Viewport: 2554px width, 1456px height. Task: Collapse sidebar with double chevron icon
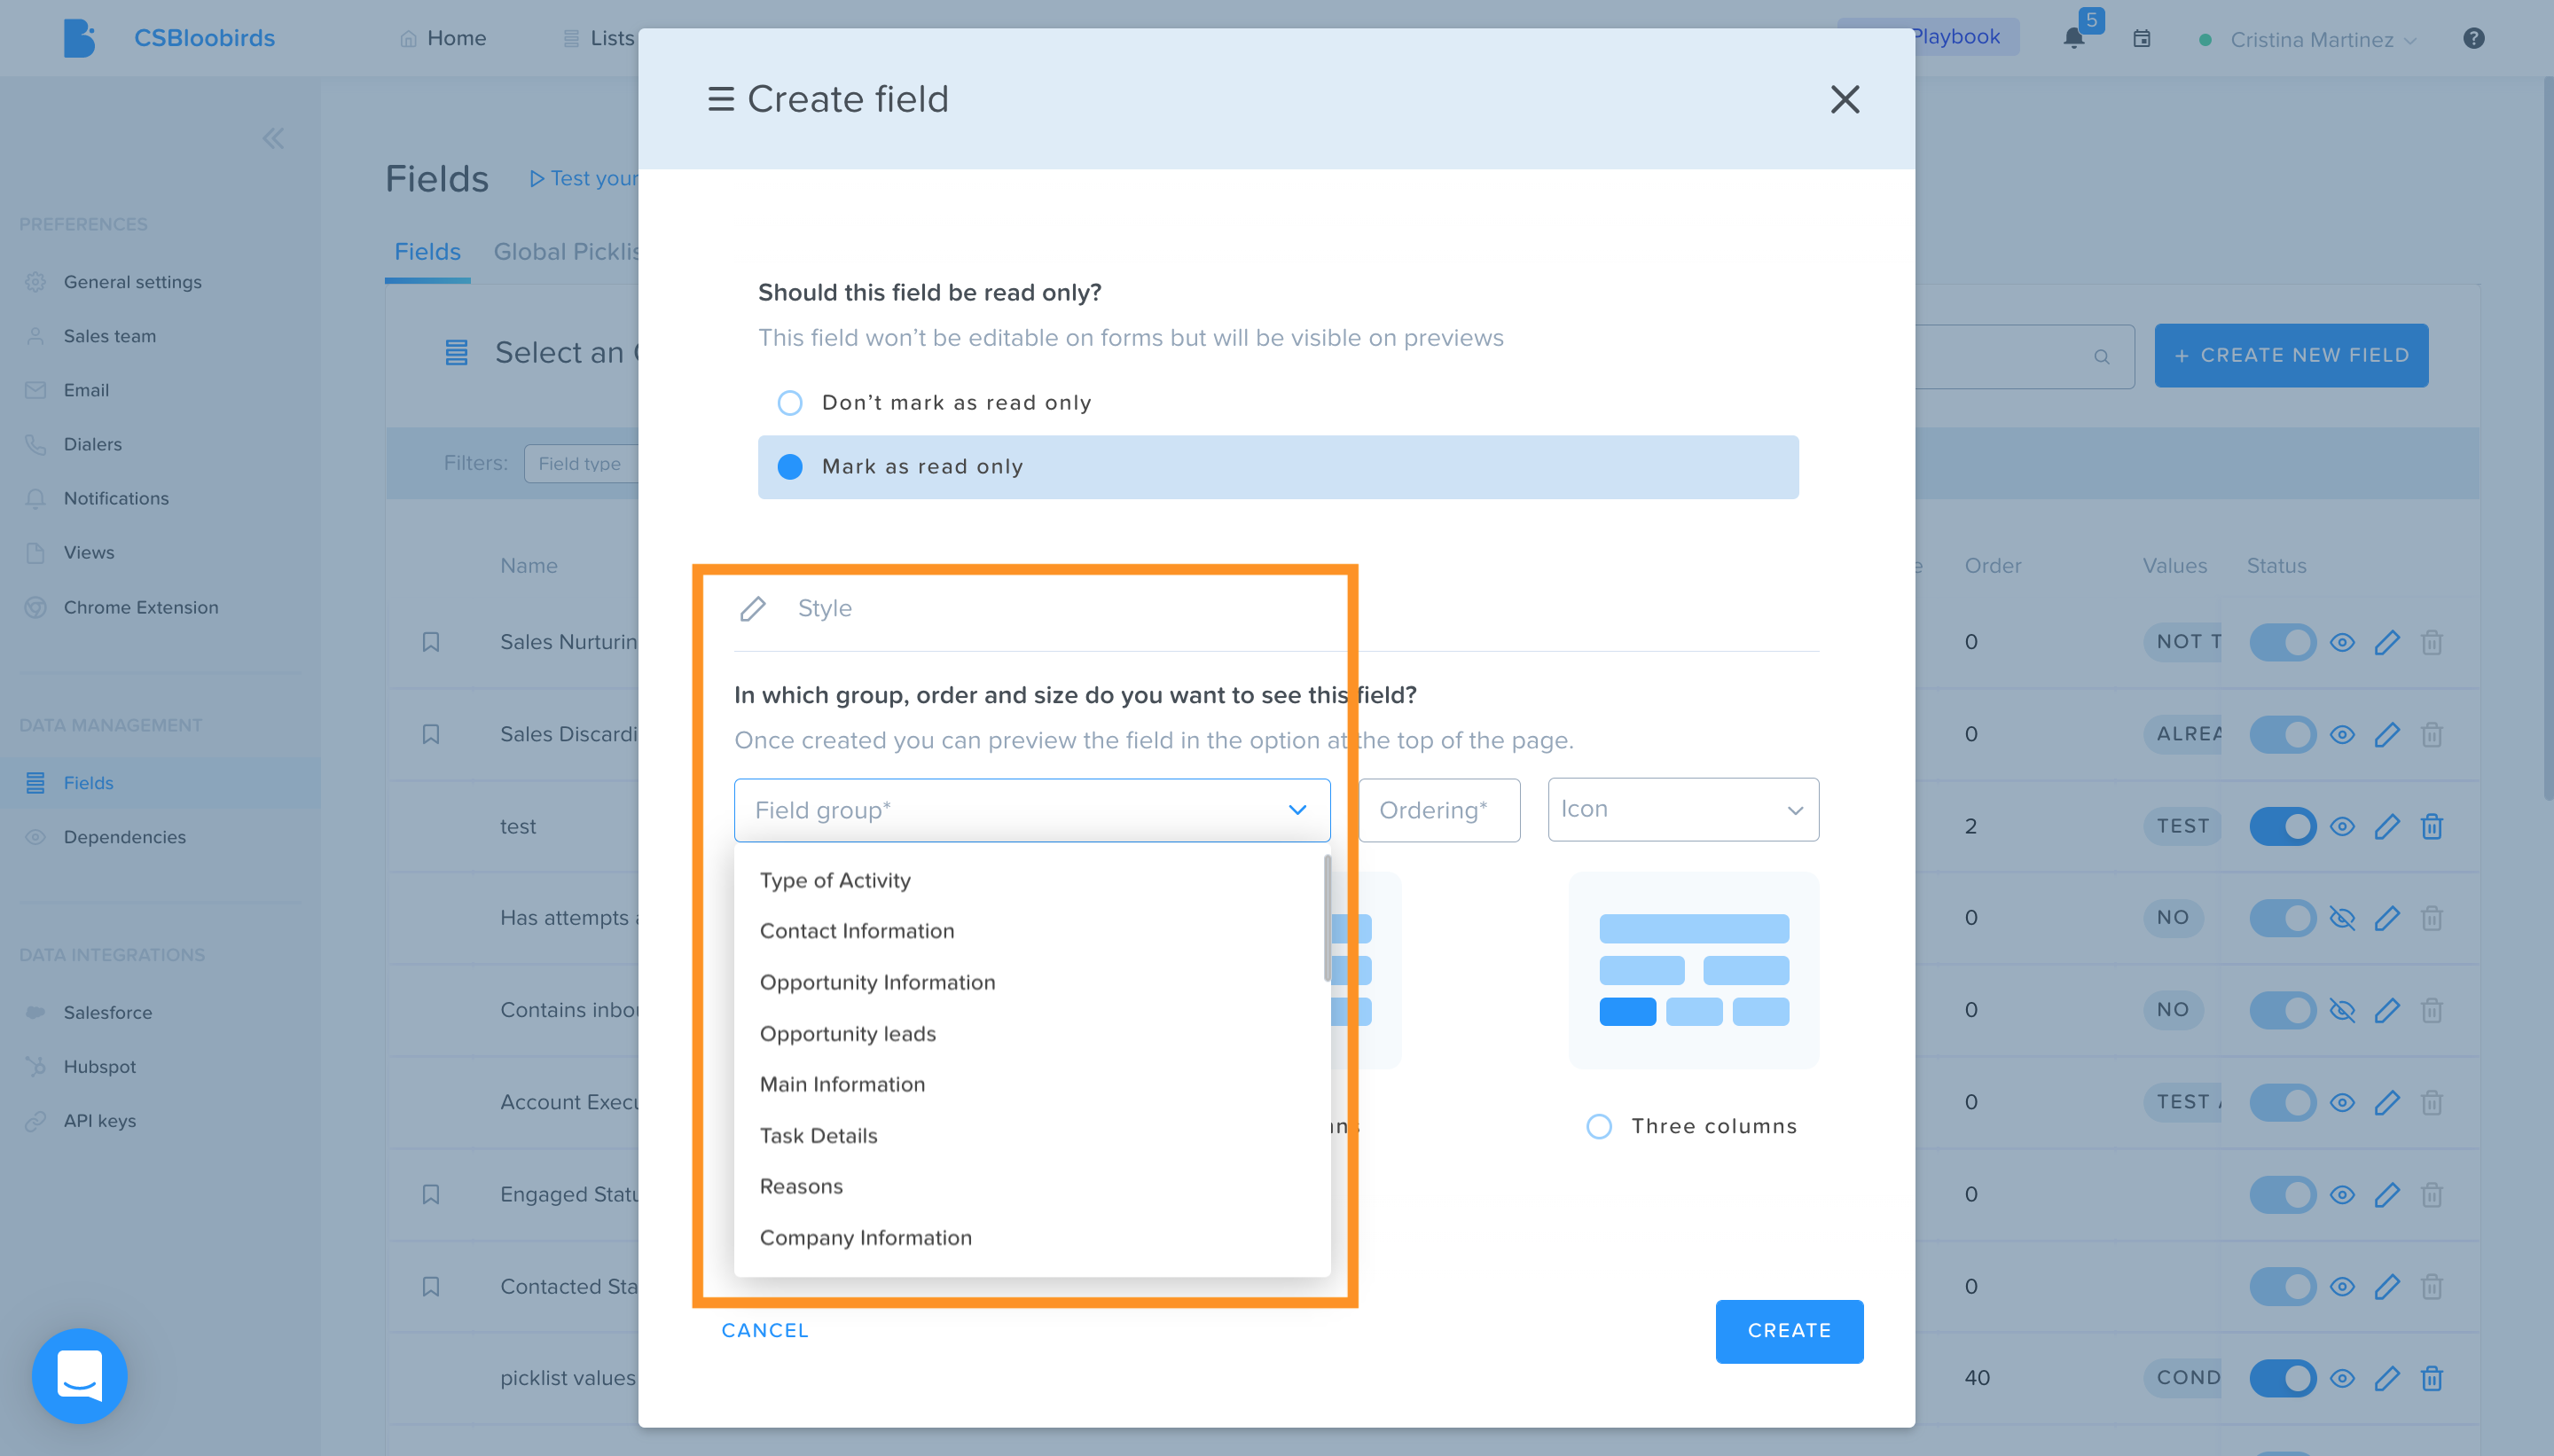273,138
